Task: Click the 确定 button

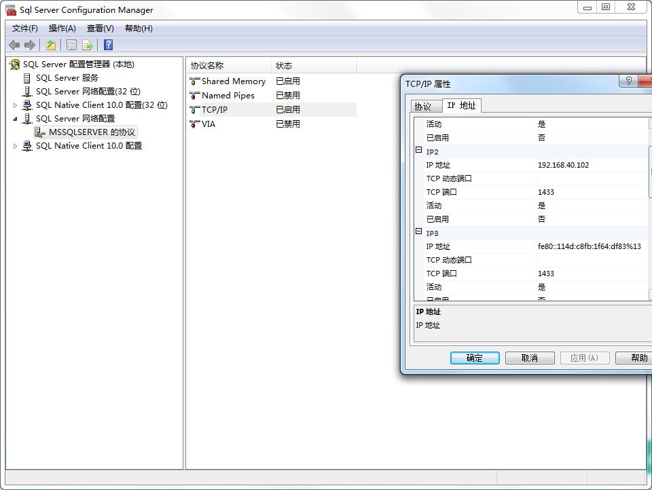Action: point(475,358)
